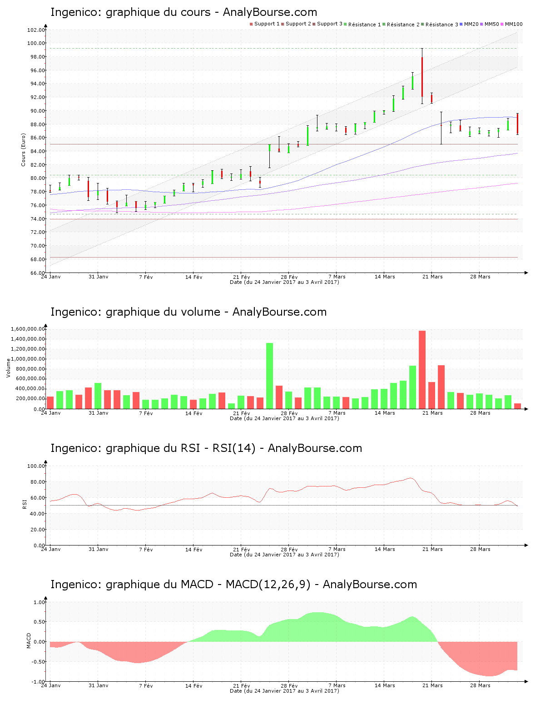This screenshot has width=545, height=704.
Task: Click the 'RSI' vertical axis label
Action: [x=24, y=504]
